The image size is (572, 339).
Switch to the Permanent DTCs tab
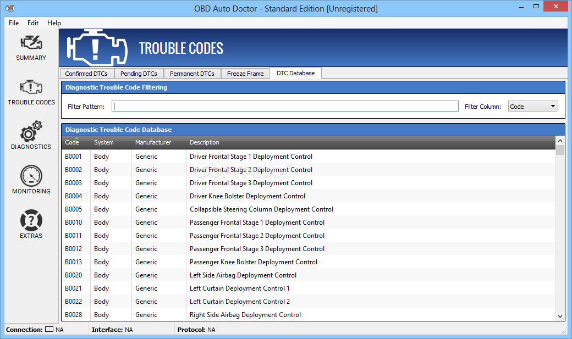pyautogui.click(x=193, y=73)
